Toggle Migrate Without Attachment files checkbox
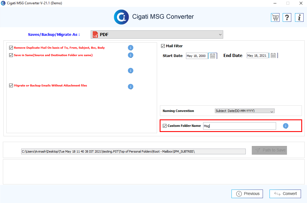This screenshot has height=203, width=307. pos(11,85)
